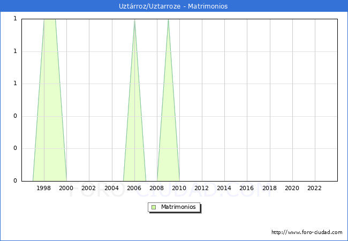Screen dimensions: 348x241
Task: Pick the 2016 year on the axis
Action: point(247,188)
